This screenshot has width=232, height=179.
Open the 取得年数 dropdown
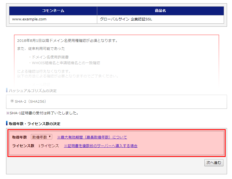41,137
